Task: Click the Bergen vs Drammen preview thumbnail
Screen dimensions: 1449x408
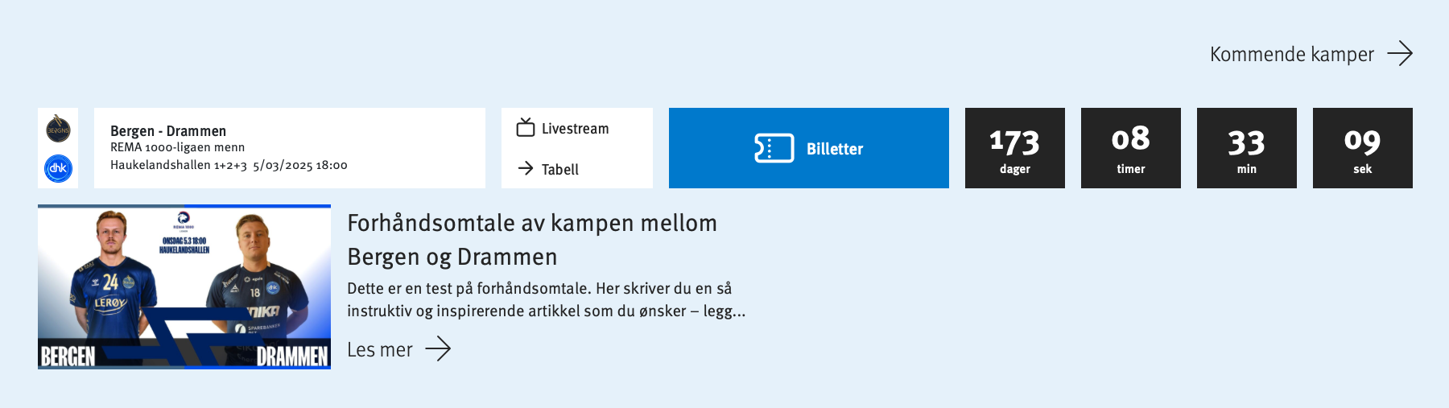Action: tap(184, 287)
